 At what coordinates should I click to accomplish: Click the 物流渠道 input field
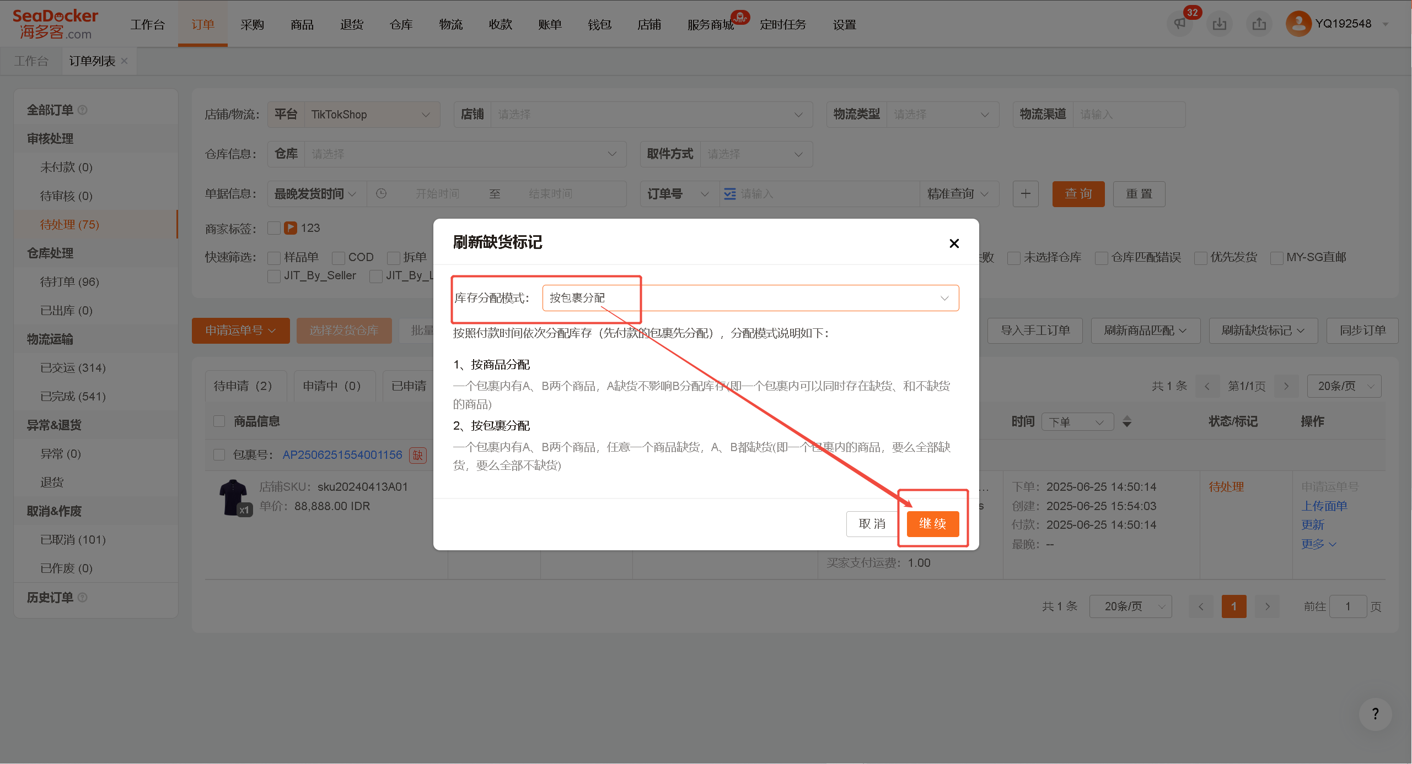pyautogui.click(x=1129, y=115)
